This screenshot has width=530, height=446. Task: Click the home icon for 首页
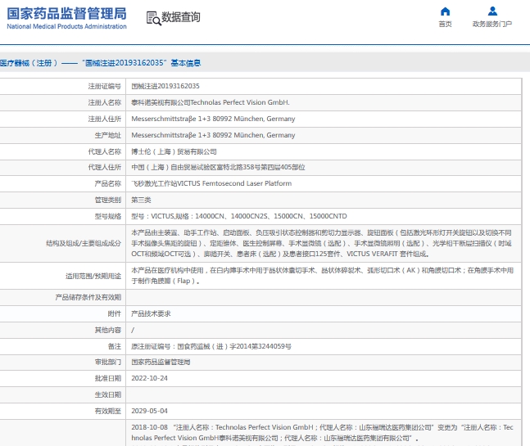point(445,11)
